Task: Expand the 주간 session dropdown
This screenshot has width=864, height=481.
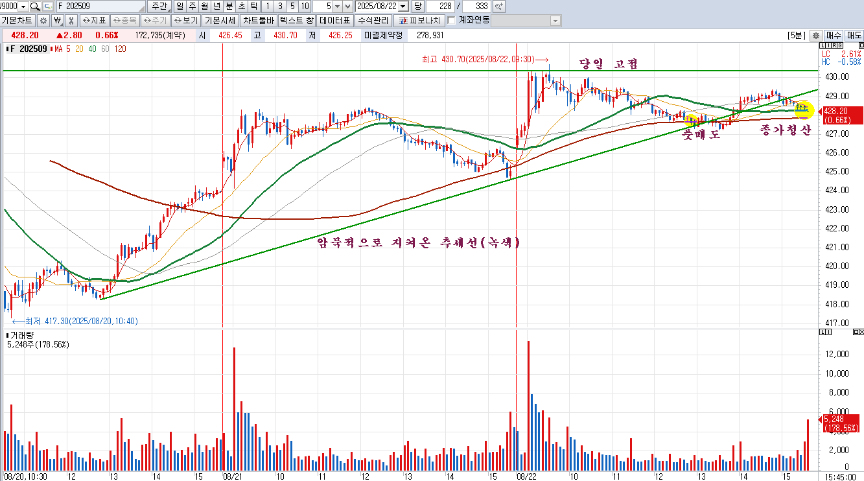Action: [x=159, y=6]
